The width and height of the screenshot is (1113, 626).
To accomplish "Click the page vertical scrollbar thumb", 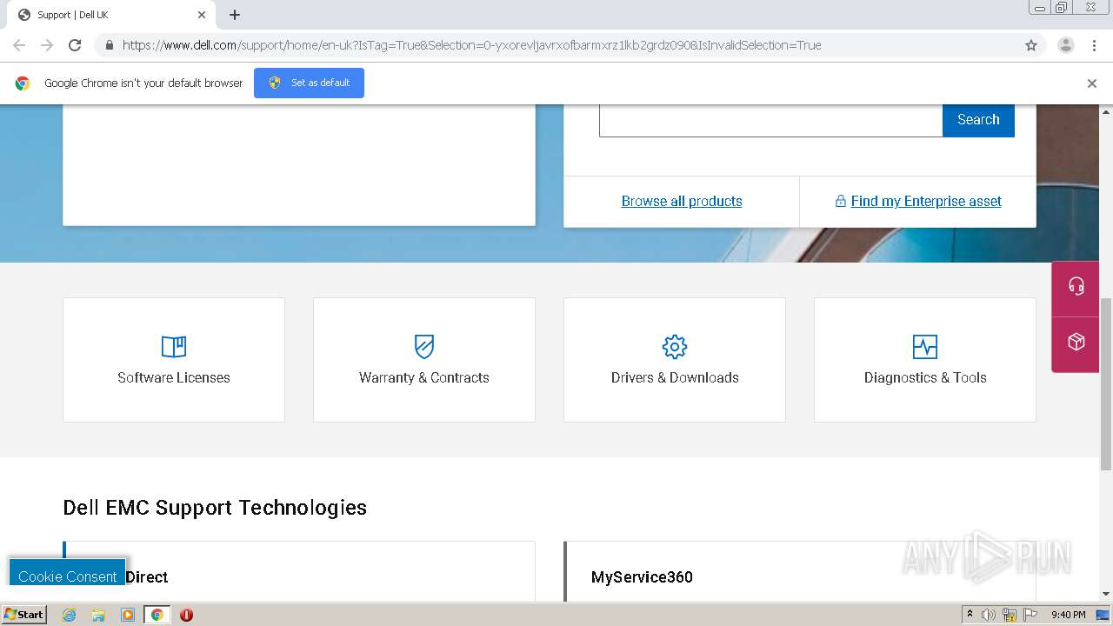I will point(1106,384).
